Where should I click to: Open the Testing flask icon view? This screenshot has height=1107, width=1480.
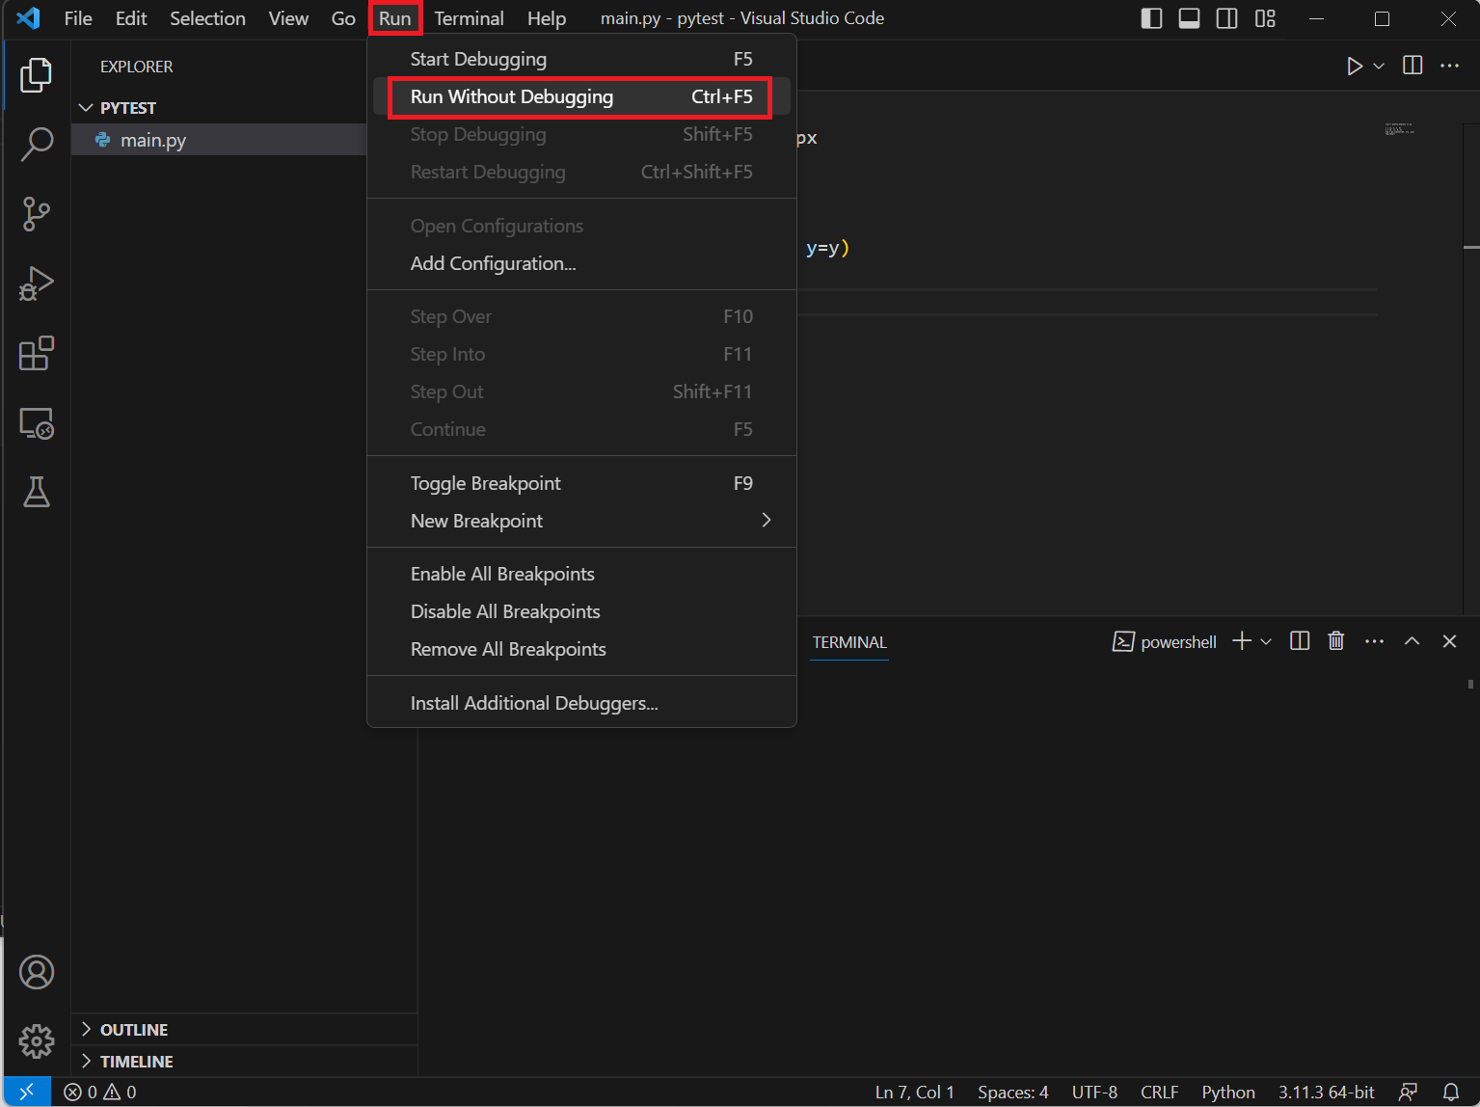pos(37,493)
